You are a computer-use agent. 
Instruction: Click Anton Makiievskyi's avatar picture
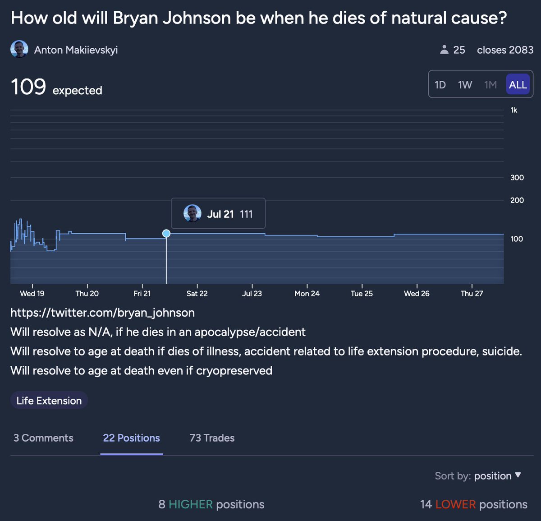tap(19, 50)
